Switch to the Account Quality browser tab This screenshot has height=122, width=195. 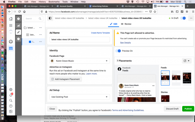coord(71,6)
